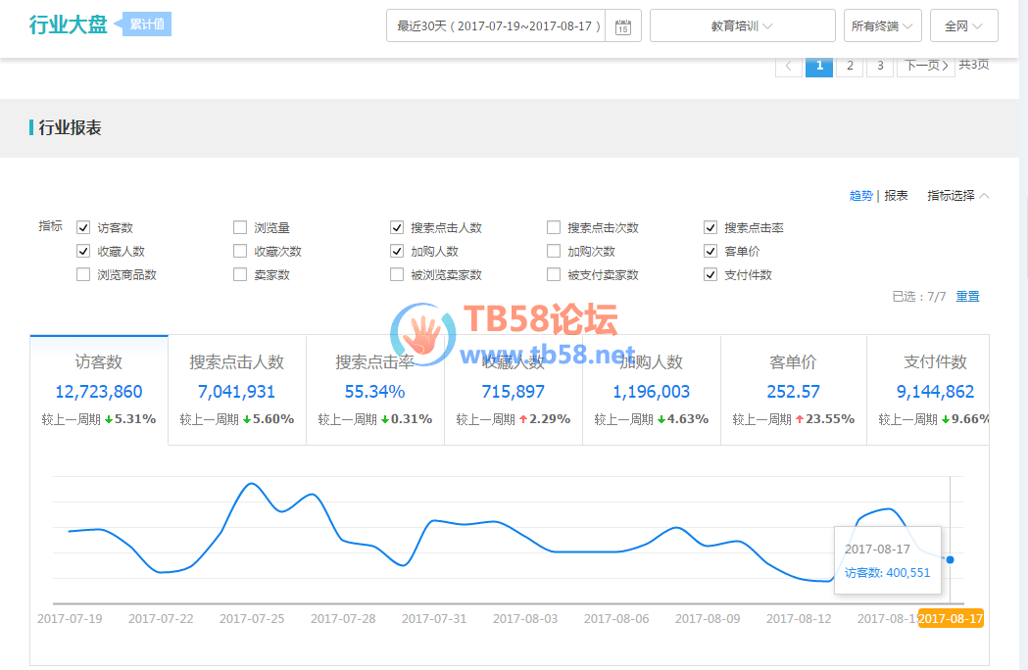1028x670 pixels.
Task: Switch to the 加购人数 metric tab
Action: pyautogui.click(x=652, y=390)
